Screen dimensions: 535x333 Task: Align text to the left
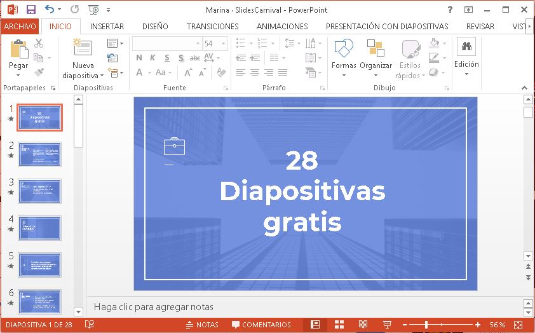(241, 72)
